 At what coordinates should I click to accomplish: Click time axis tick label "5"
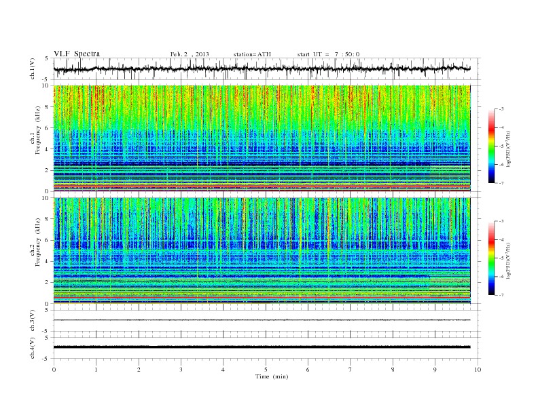[x=266, y=370]
